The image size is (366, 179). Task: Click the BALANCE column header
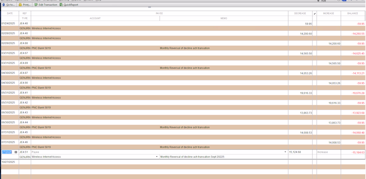(353, 14)
